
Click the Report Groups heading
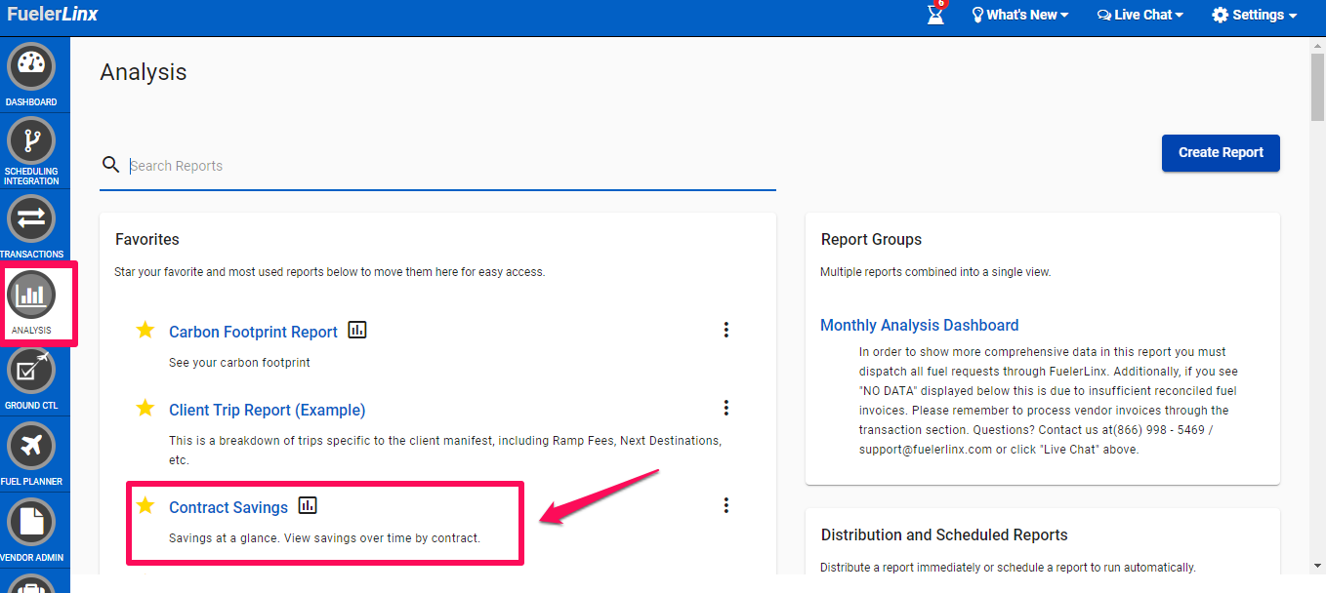point(871,239)
